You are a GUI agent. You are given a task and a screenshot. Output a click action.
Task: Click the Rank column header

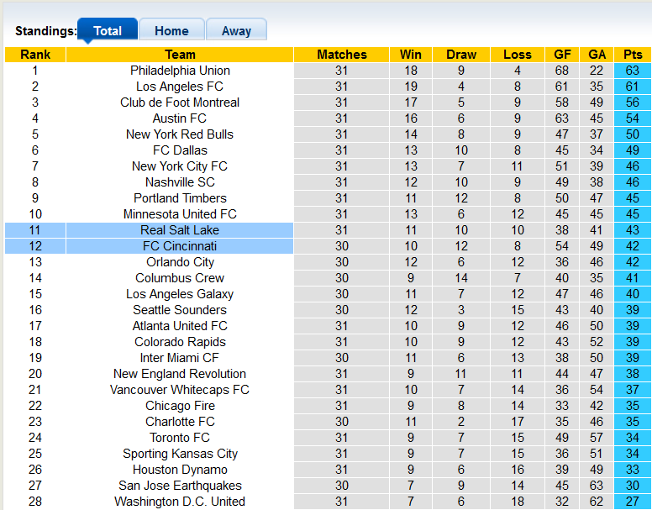pyautogui.click(x=35, y=55)
